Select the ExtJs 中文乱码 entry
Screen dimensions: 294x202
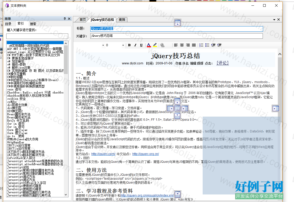18,120
